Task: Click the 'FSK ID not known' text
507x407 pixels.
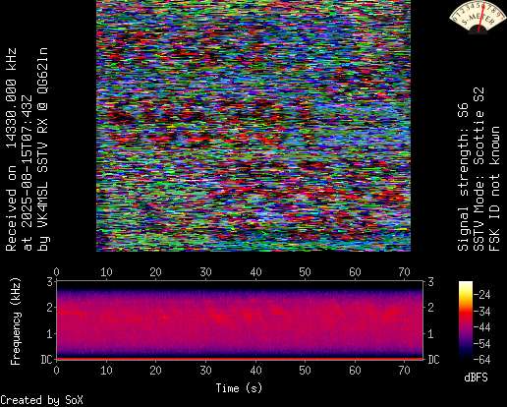Action: 495,189
